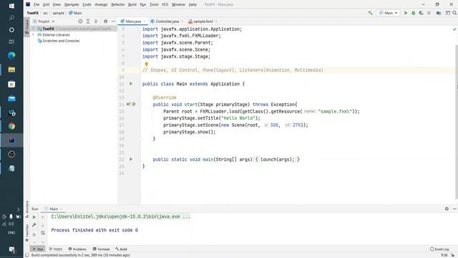
Task: Open the TODO tool window
Action: point(56,249)
